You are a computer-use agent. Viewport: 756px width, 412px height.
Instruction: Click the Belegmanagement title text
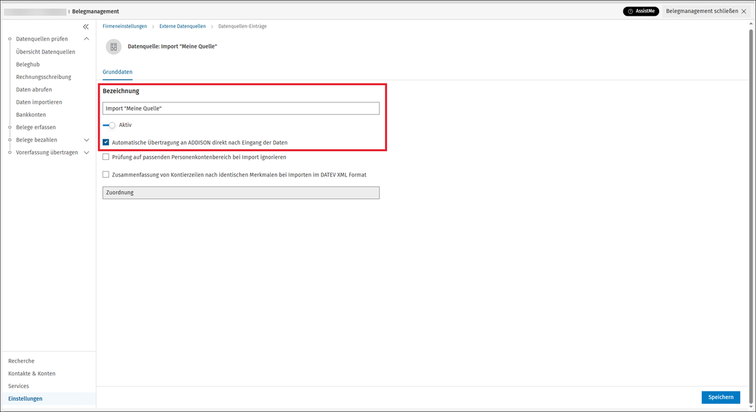pos(96,12)
